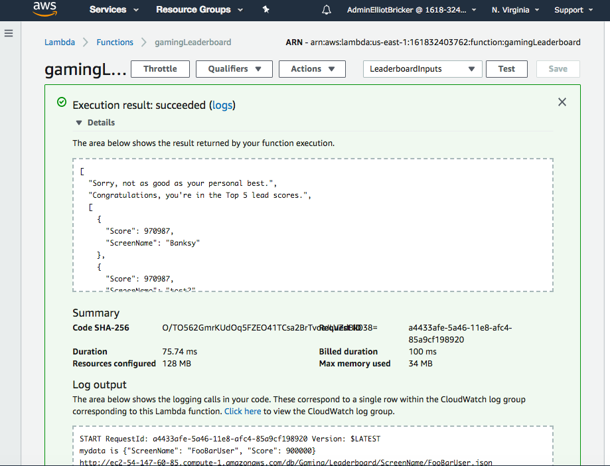The image size is (610, 466).
Task: Click the "Congratulations, you're in the Top 5" line
Action: coord(200,195)
